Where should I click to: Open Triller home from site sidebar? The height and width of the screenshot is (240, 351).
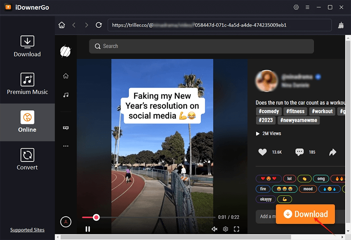[x=66, y=76]
